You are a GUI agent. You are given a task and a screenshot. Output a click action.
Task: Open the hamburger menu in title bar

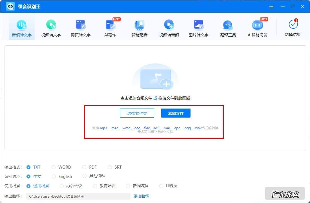[x=271, y=6]
